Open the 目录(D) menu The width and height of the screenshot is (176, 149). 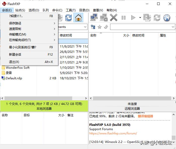pos(84,10)
